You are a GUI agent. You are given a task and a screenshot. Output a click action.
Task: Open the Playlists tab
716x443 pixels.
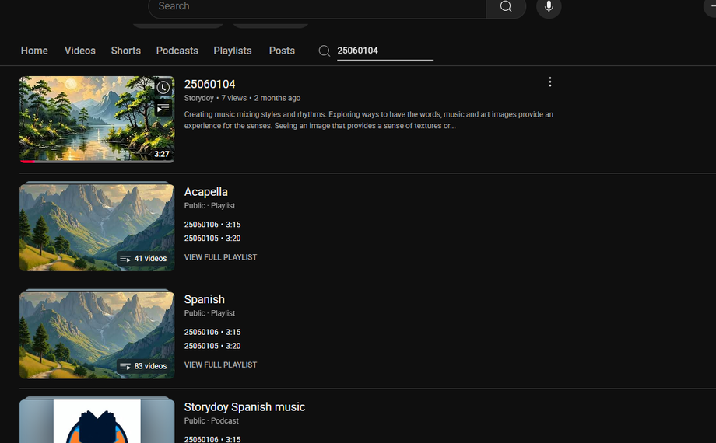tap(233, 51)
